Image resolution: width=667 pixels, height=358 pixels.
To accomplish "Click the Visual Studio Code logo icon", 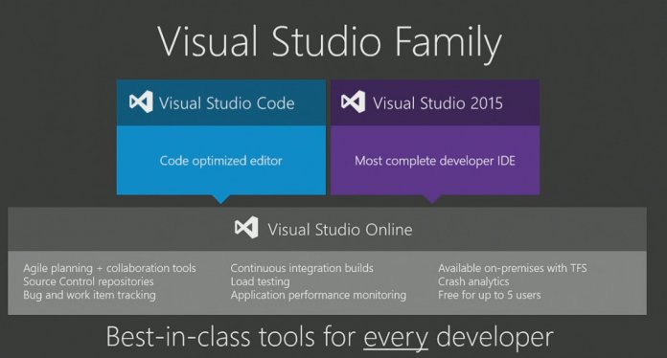I will [141, 101].
